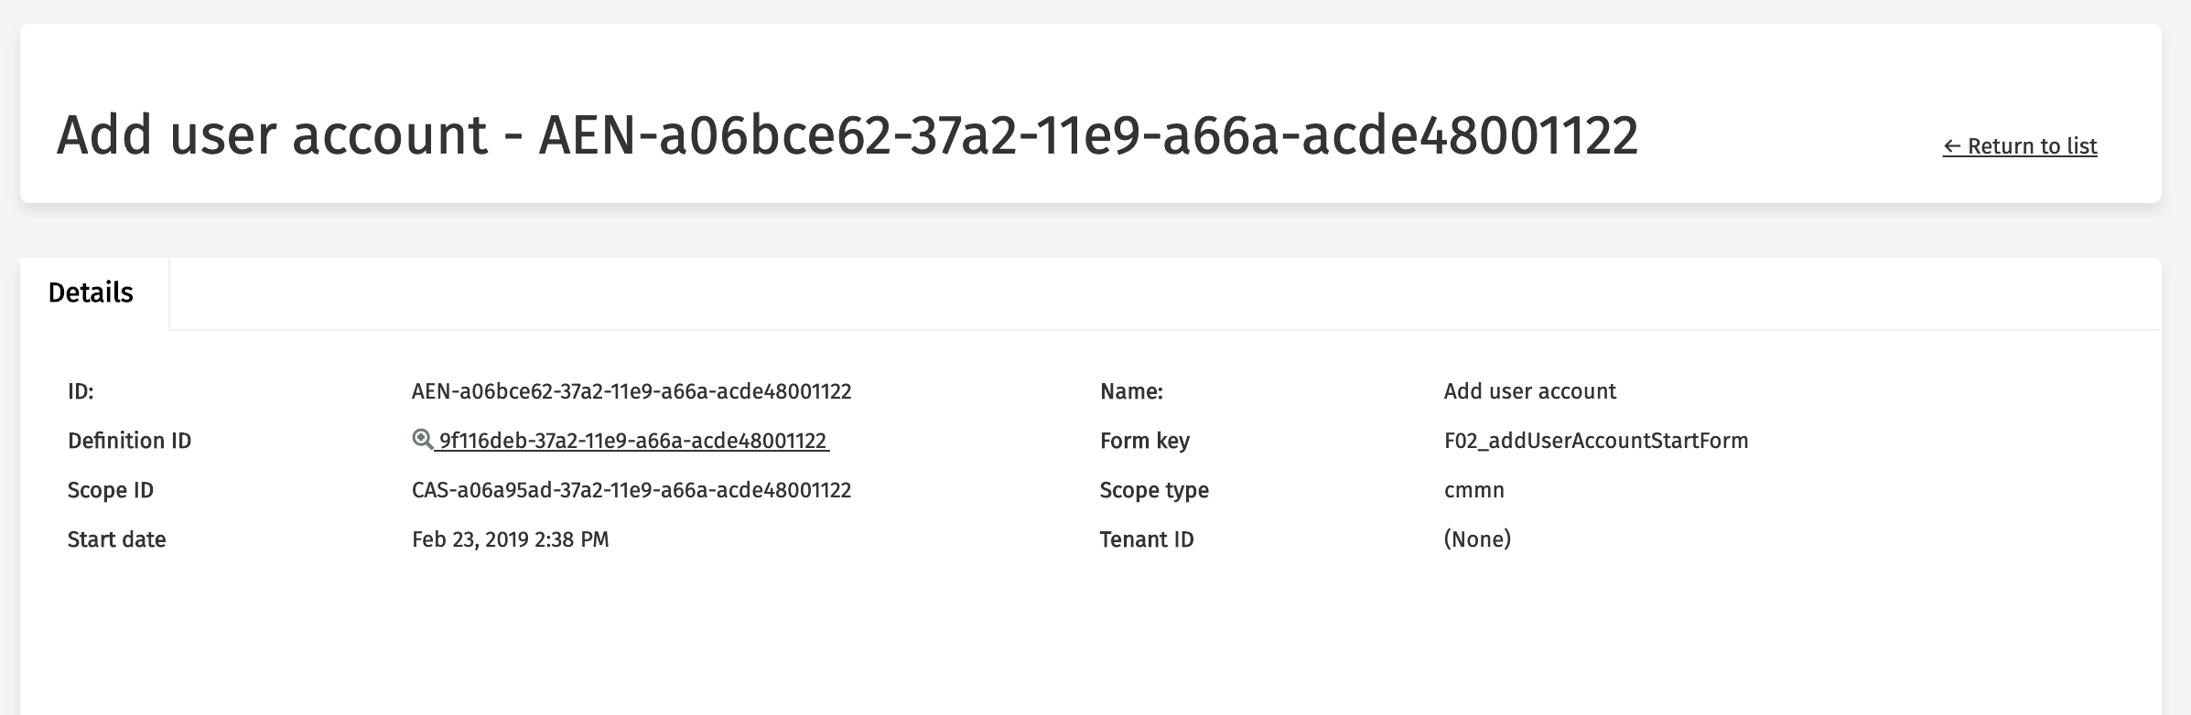
Task: Switch to the Details tab
Action: (91, 293)
